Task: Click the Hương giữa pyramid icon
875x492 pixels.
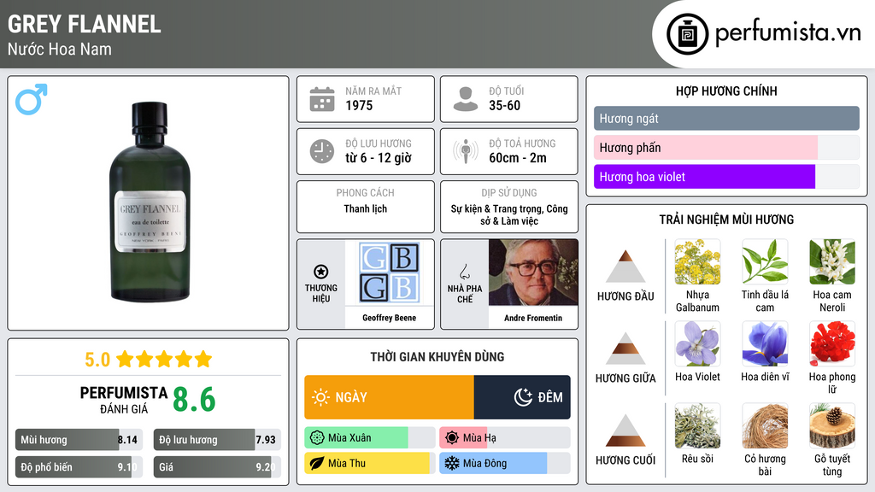Action: (625, 348)
